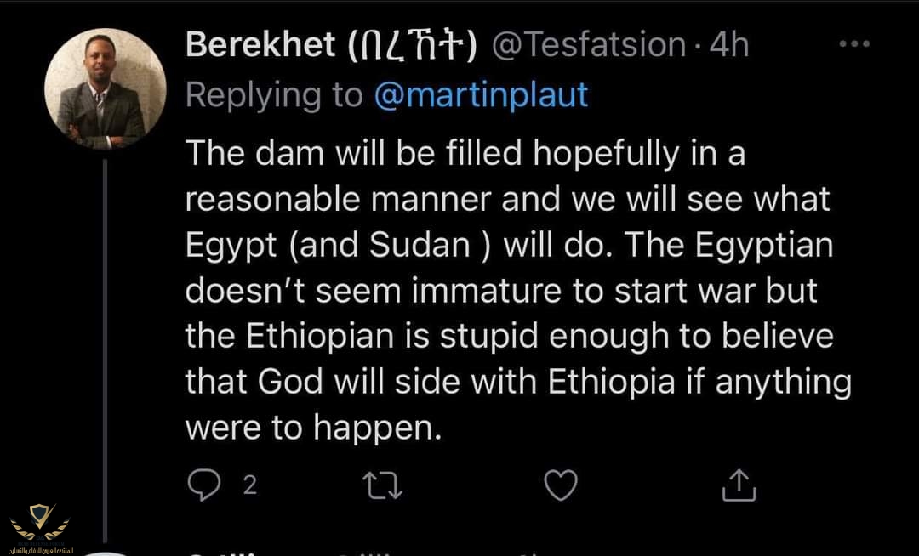Open the share icon below the tweet
This screenshot has width=919, height=556.
tap(738, 485)
